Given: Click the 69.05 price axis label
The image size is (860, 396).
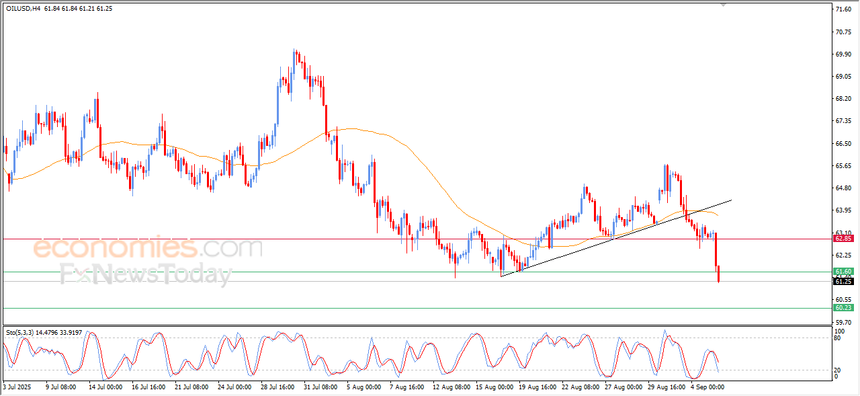Looking at the screenshot, I should coord(845,76).
